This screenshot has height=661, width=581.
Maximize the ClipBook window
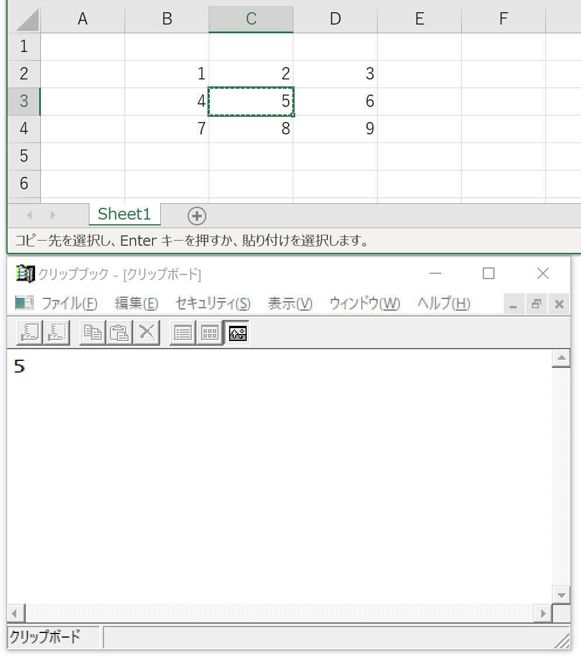489,274
